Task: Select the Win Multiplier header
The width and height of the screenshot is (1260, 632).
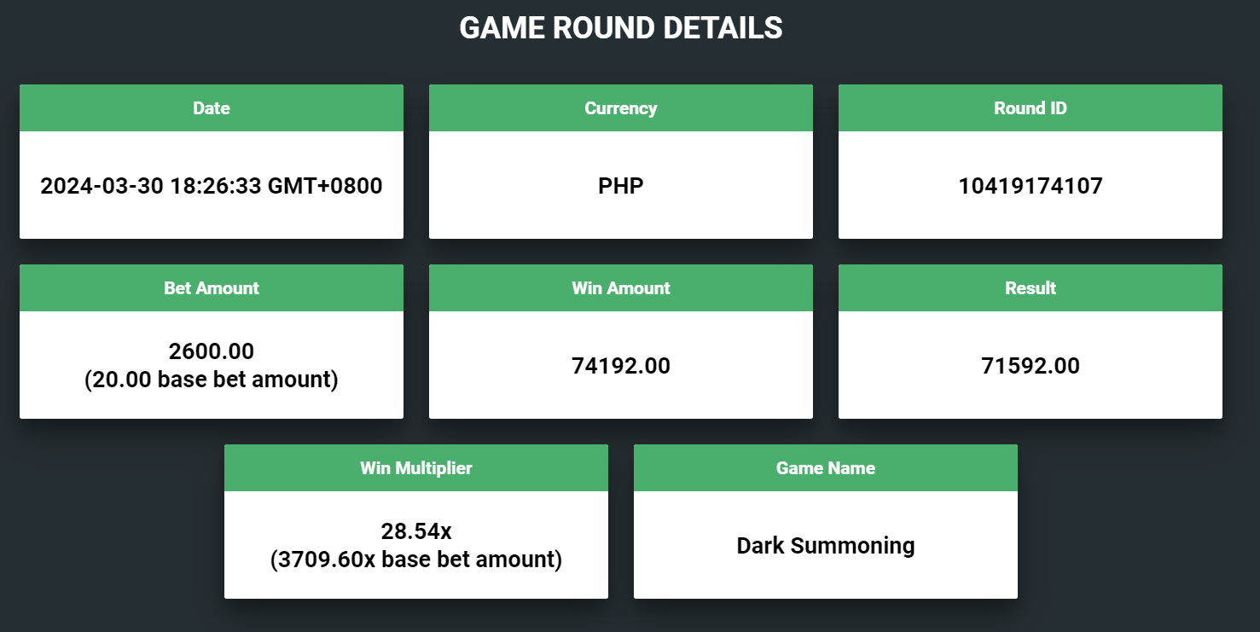Action: coord(416,468)
